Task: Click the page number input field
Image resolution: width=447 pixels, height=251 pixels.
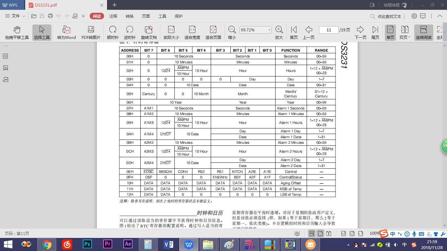Action: pyautogui.click(x=329, y=30)
